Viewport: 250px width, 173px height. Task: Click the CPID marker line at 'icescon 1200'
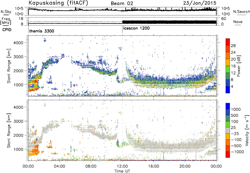click(x=122, y=29)
